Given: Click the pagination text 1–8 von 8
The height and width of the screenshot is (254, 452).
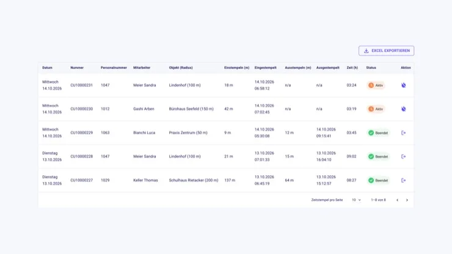Looking at the screenshot, I should pyautogui.click(x=378, y=200).
